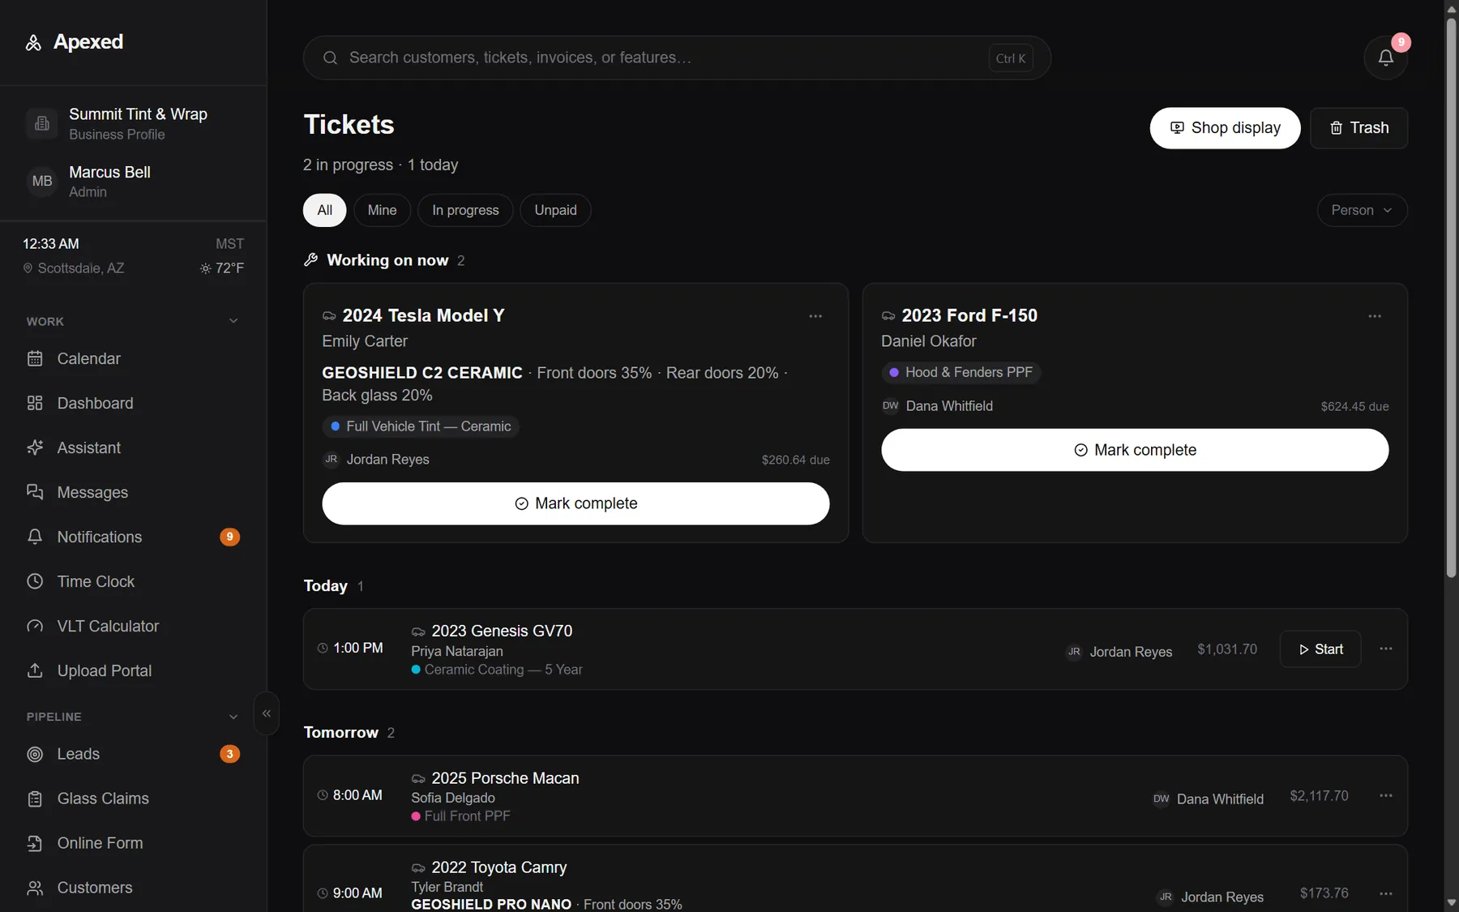The height and width of the screenshot is (912, 1459).
Task: Mark the Tesla Model Y ticket complete
Action: click(575, 503)
